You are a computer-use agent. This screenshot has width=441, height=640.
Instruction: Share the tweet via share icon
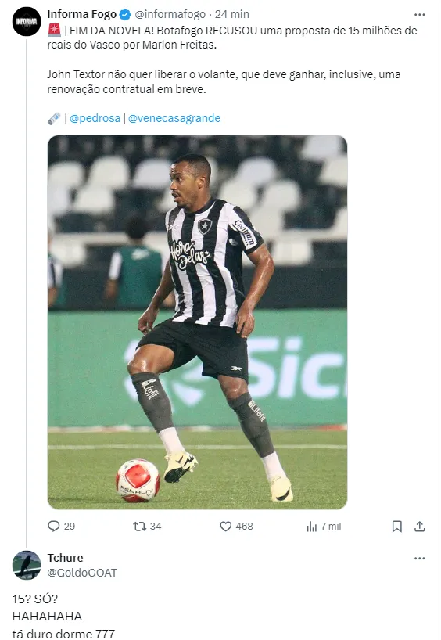[419, 527]
